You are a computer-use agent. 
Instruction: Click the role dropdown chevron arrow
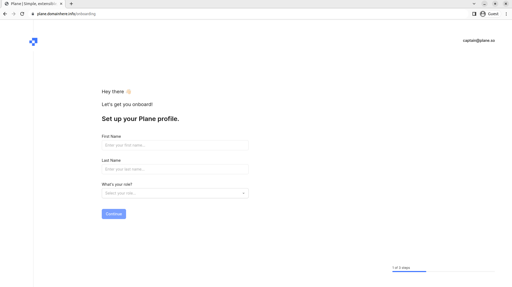[244, 193]
